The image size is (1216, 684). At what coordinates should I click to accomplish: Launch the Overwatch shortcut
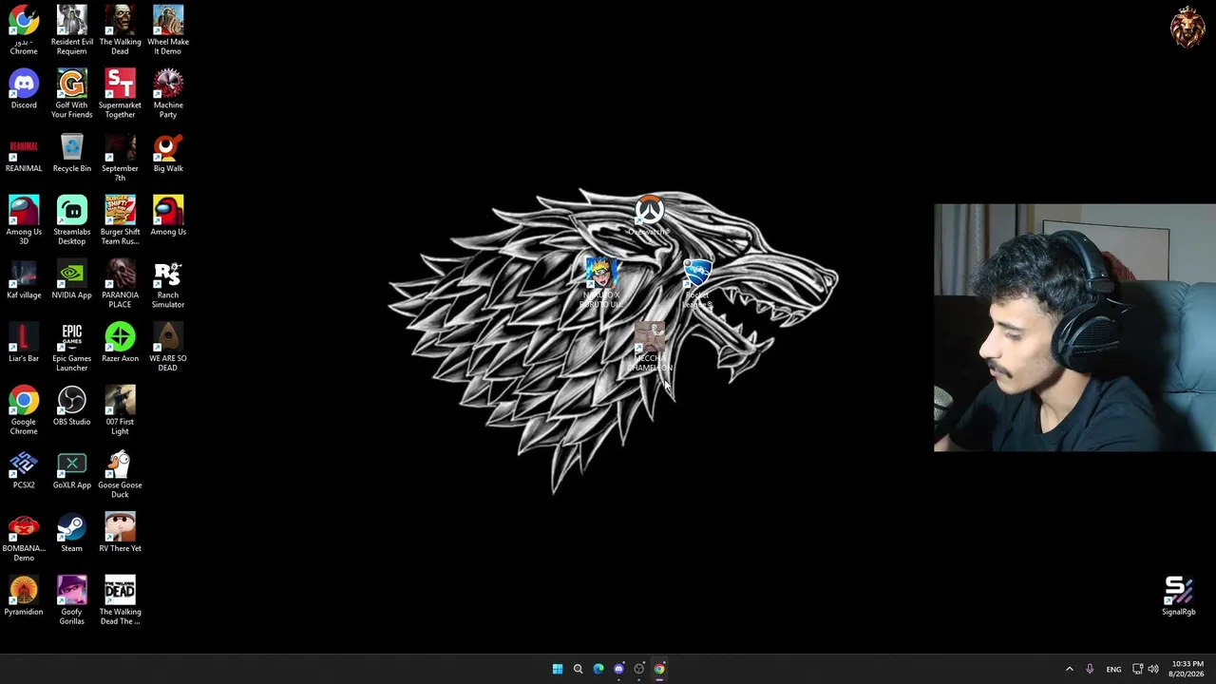(x=650, y=217)
